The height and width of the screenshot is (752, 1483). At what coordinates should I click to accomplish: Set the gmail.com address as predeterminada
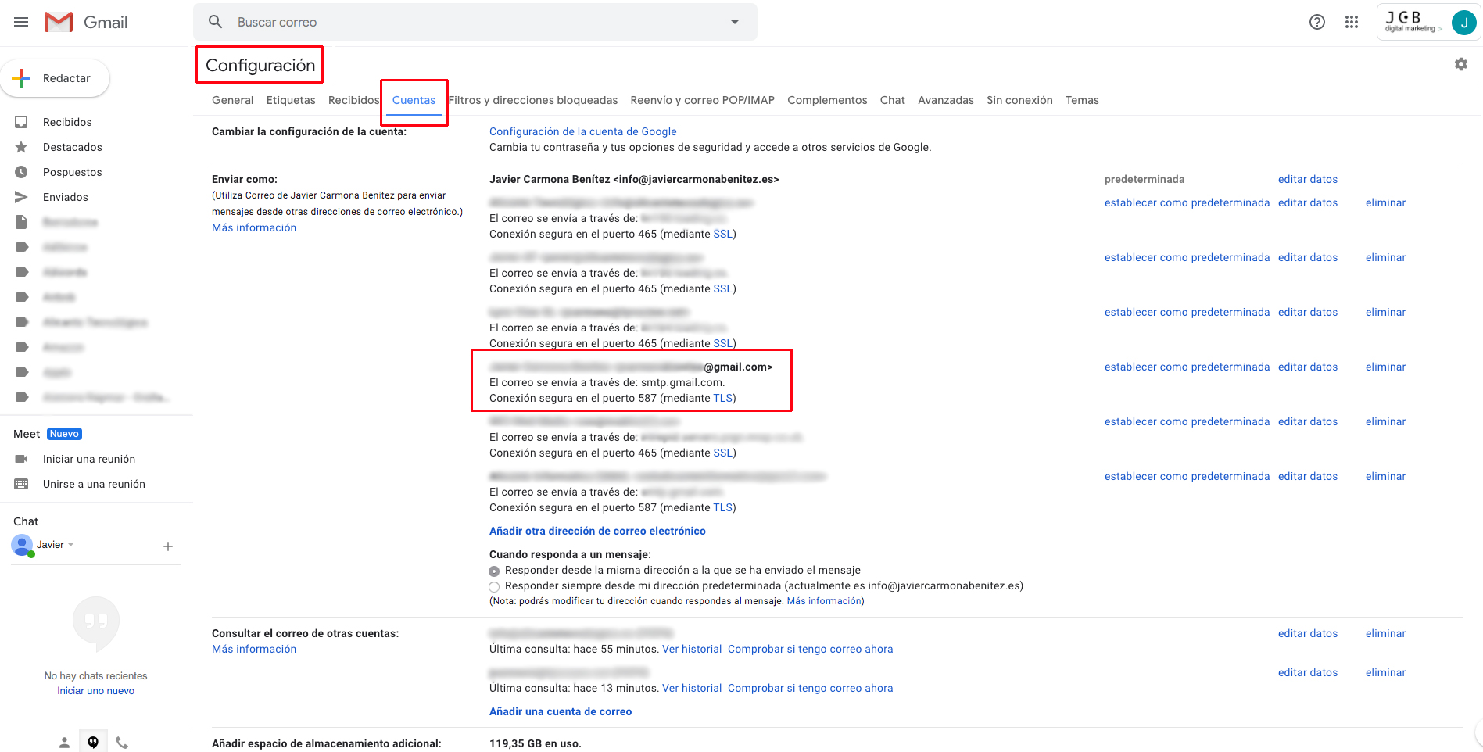[x=1187, y=367]
